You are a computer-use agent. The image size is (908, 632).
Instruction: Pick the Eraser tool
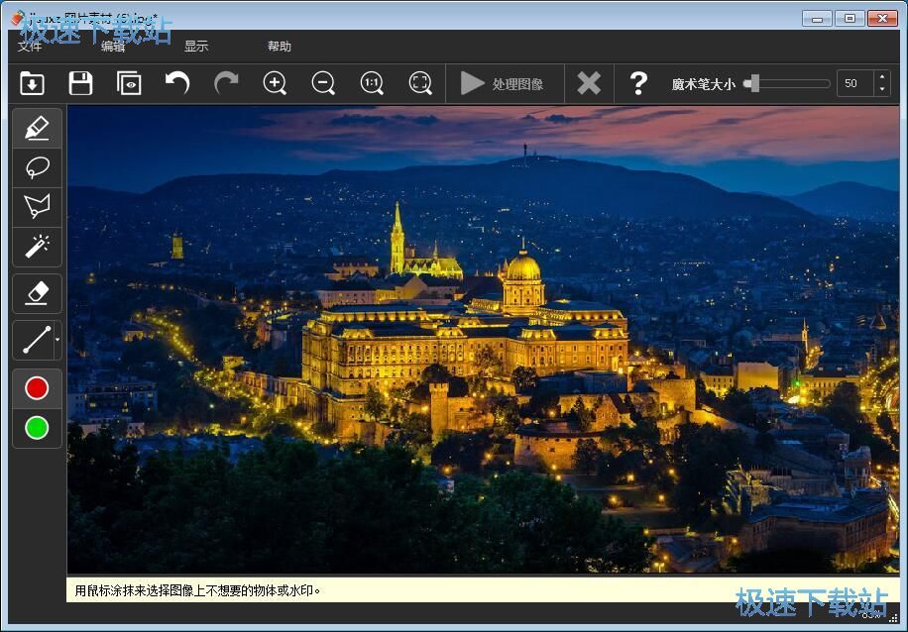(x=37, y=292)
